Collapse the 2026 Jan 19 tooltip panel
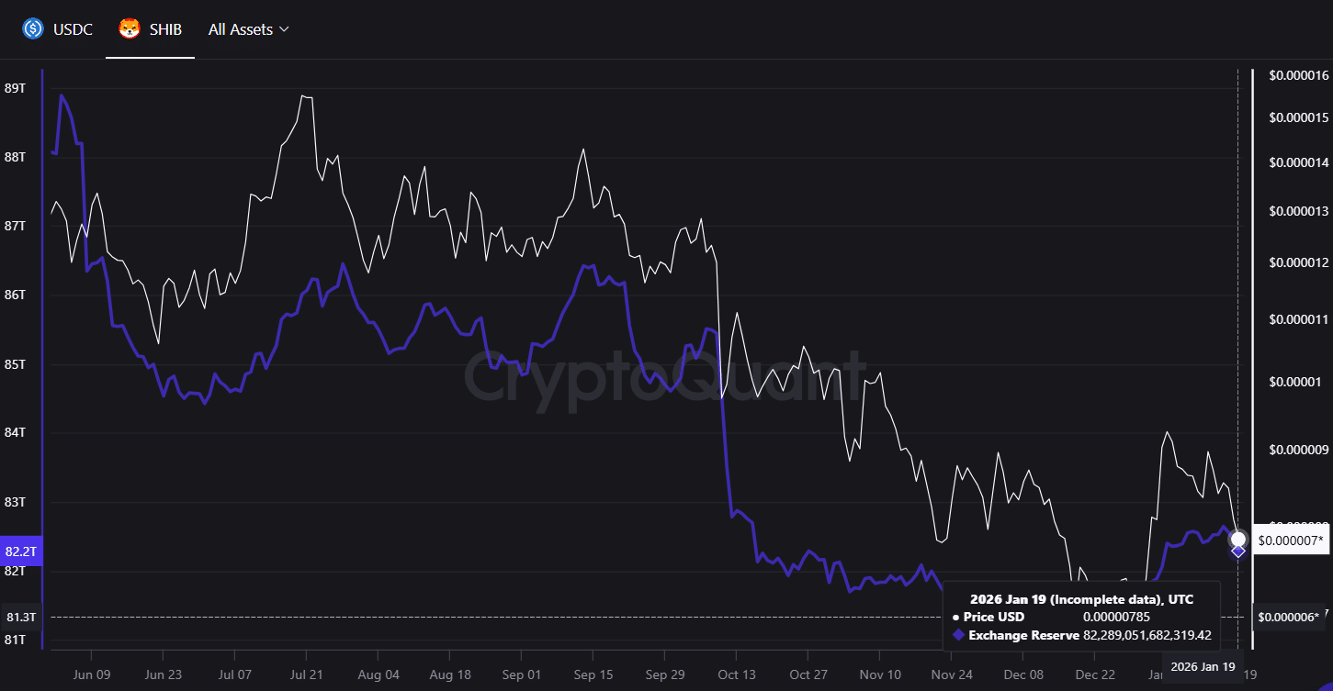 (x=1081, y=598)
